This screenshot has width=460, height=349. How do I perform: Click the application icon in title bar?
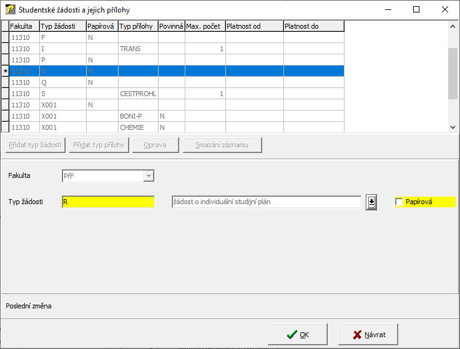[10, 10]
